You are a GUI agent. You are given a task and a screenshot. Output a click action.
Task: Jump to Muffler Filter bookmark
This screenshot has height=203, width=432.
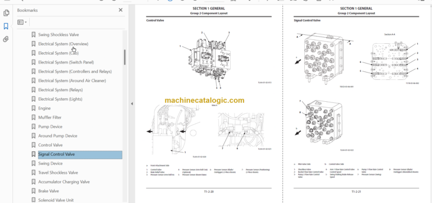click(50, 118)
